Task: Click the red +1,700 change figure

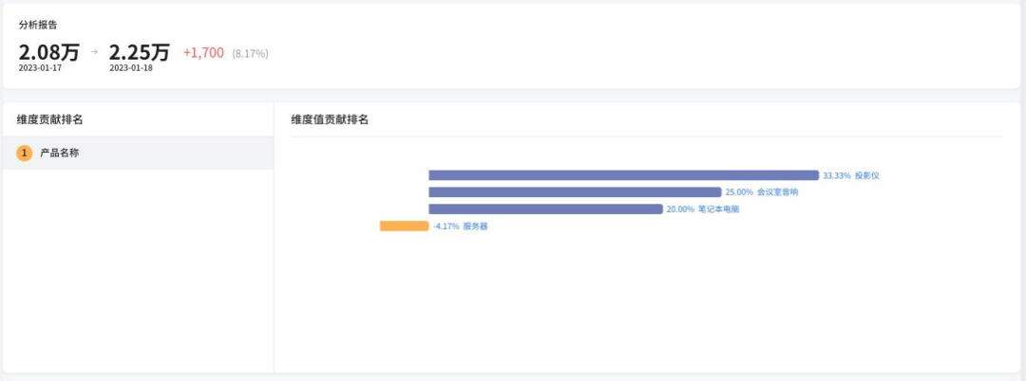Action: [x=203, y=53]
